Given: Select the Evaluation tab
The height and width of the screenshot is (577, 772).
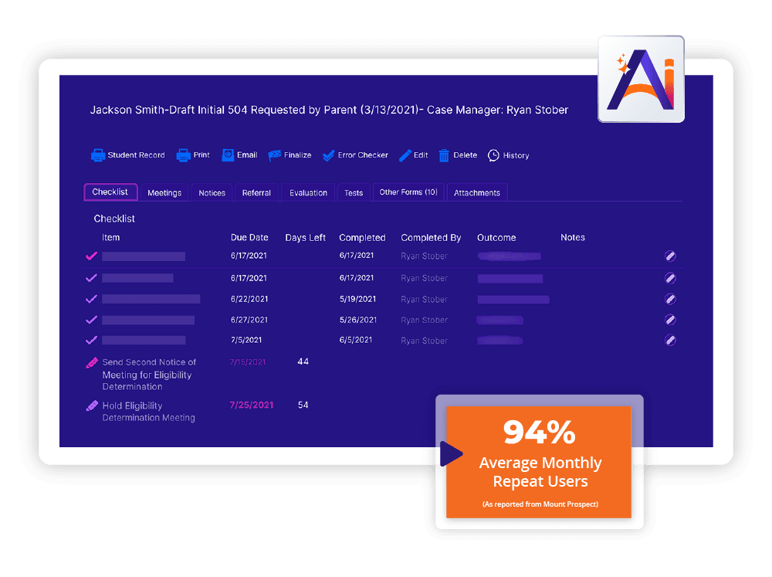Looking at the screenshot, I should pos(307,192).
